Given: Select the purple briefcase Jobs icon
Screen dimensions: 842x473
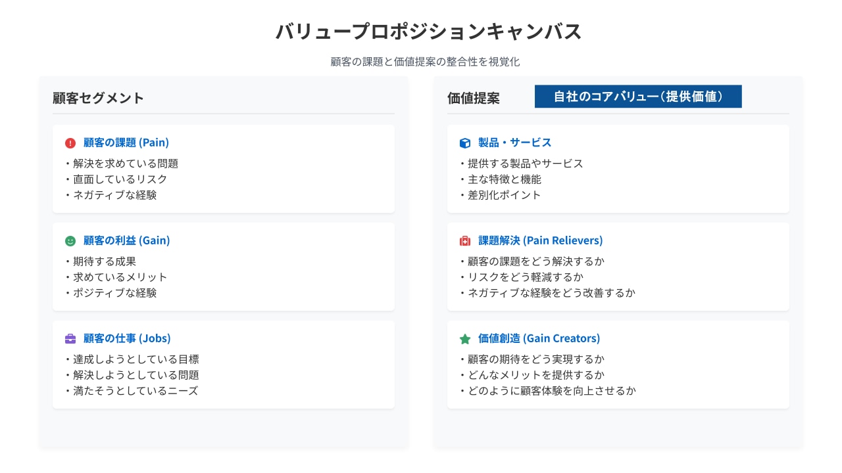Looking at the screenshot, I should (71, 338).
